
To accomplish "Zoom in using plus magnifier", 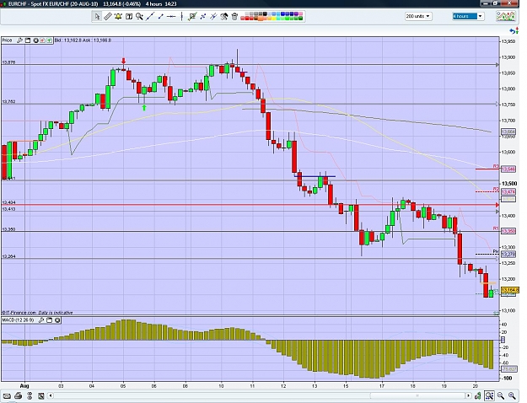I will (512, 395).
